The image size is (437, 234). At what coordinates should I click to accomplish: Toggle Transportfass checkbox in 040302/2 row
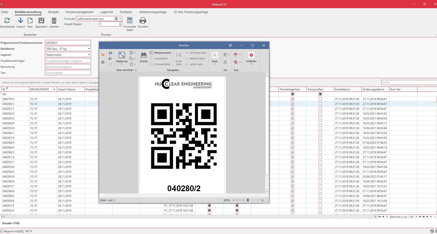pyautogui.click(x=320, y=210)
